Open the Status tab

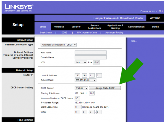pyautogui.click(x=155, y=27)
